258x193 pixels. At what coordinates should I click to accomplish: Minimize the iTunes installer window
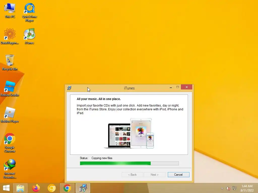[x=171, y=87]
